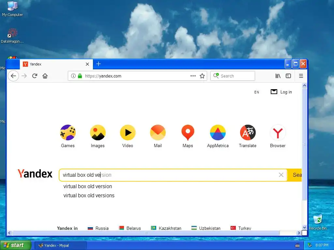Open the browser hamburger menu

pos(301,76)
